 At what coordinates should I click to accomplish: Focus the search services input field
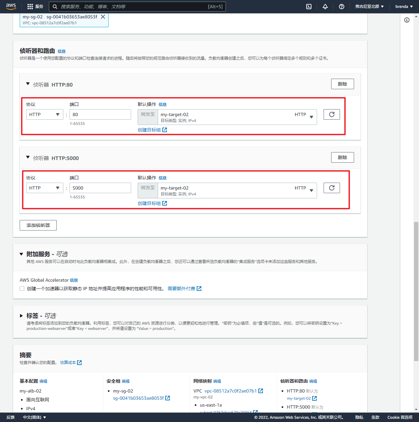[x=137, y=7]
